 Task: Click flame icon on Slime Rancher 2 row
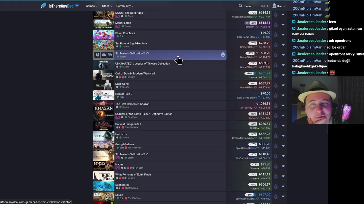tap(276, 35)
